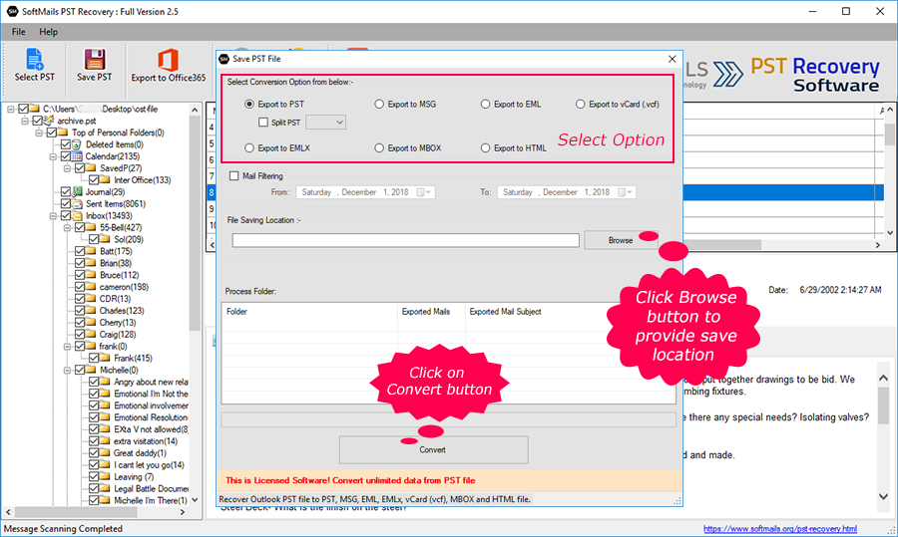Select the Export to EMLX radio button
Image resolution: width=898 pixels, height=537 pixels.
tap(249, 148)
